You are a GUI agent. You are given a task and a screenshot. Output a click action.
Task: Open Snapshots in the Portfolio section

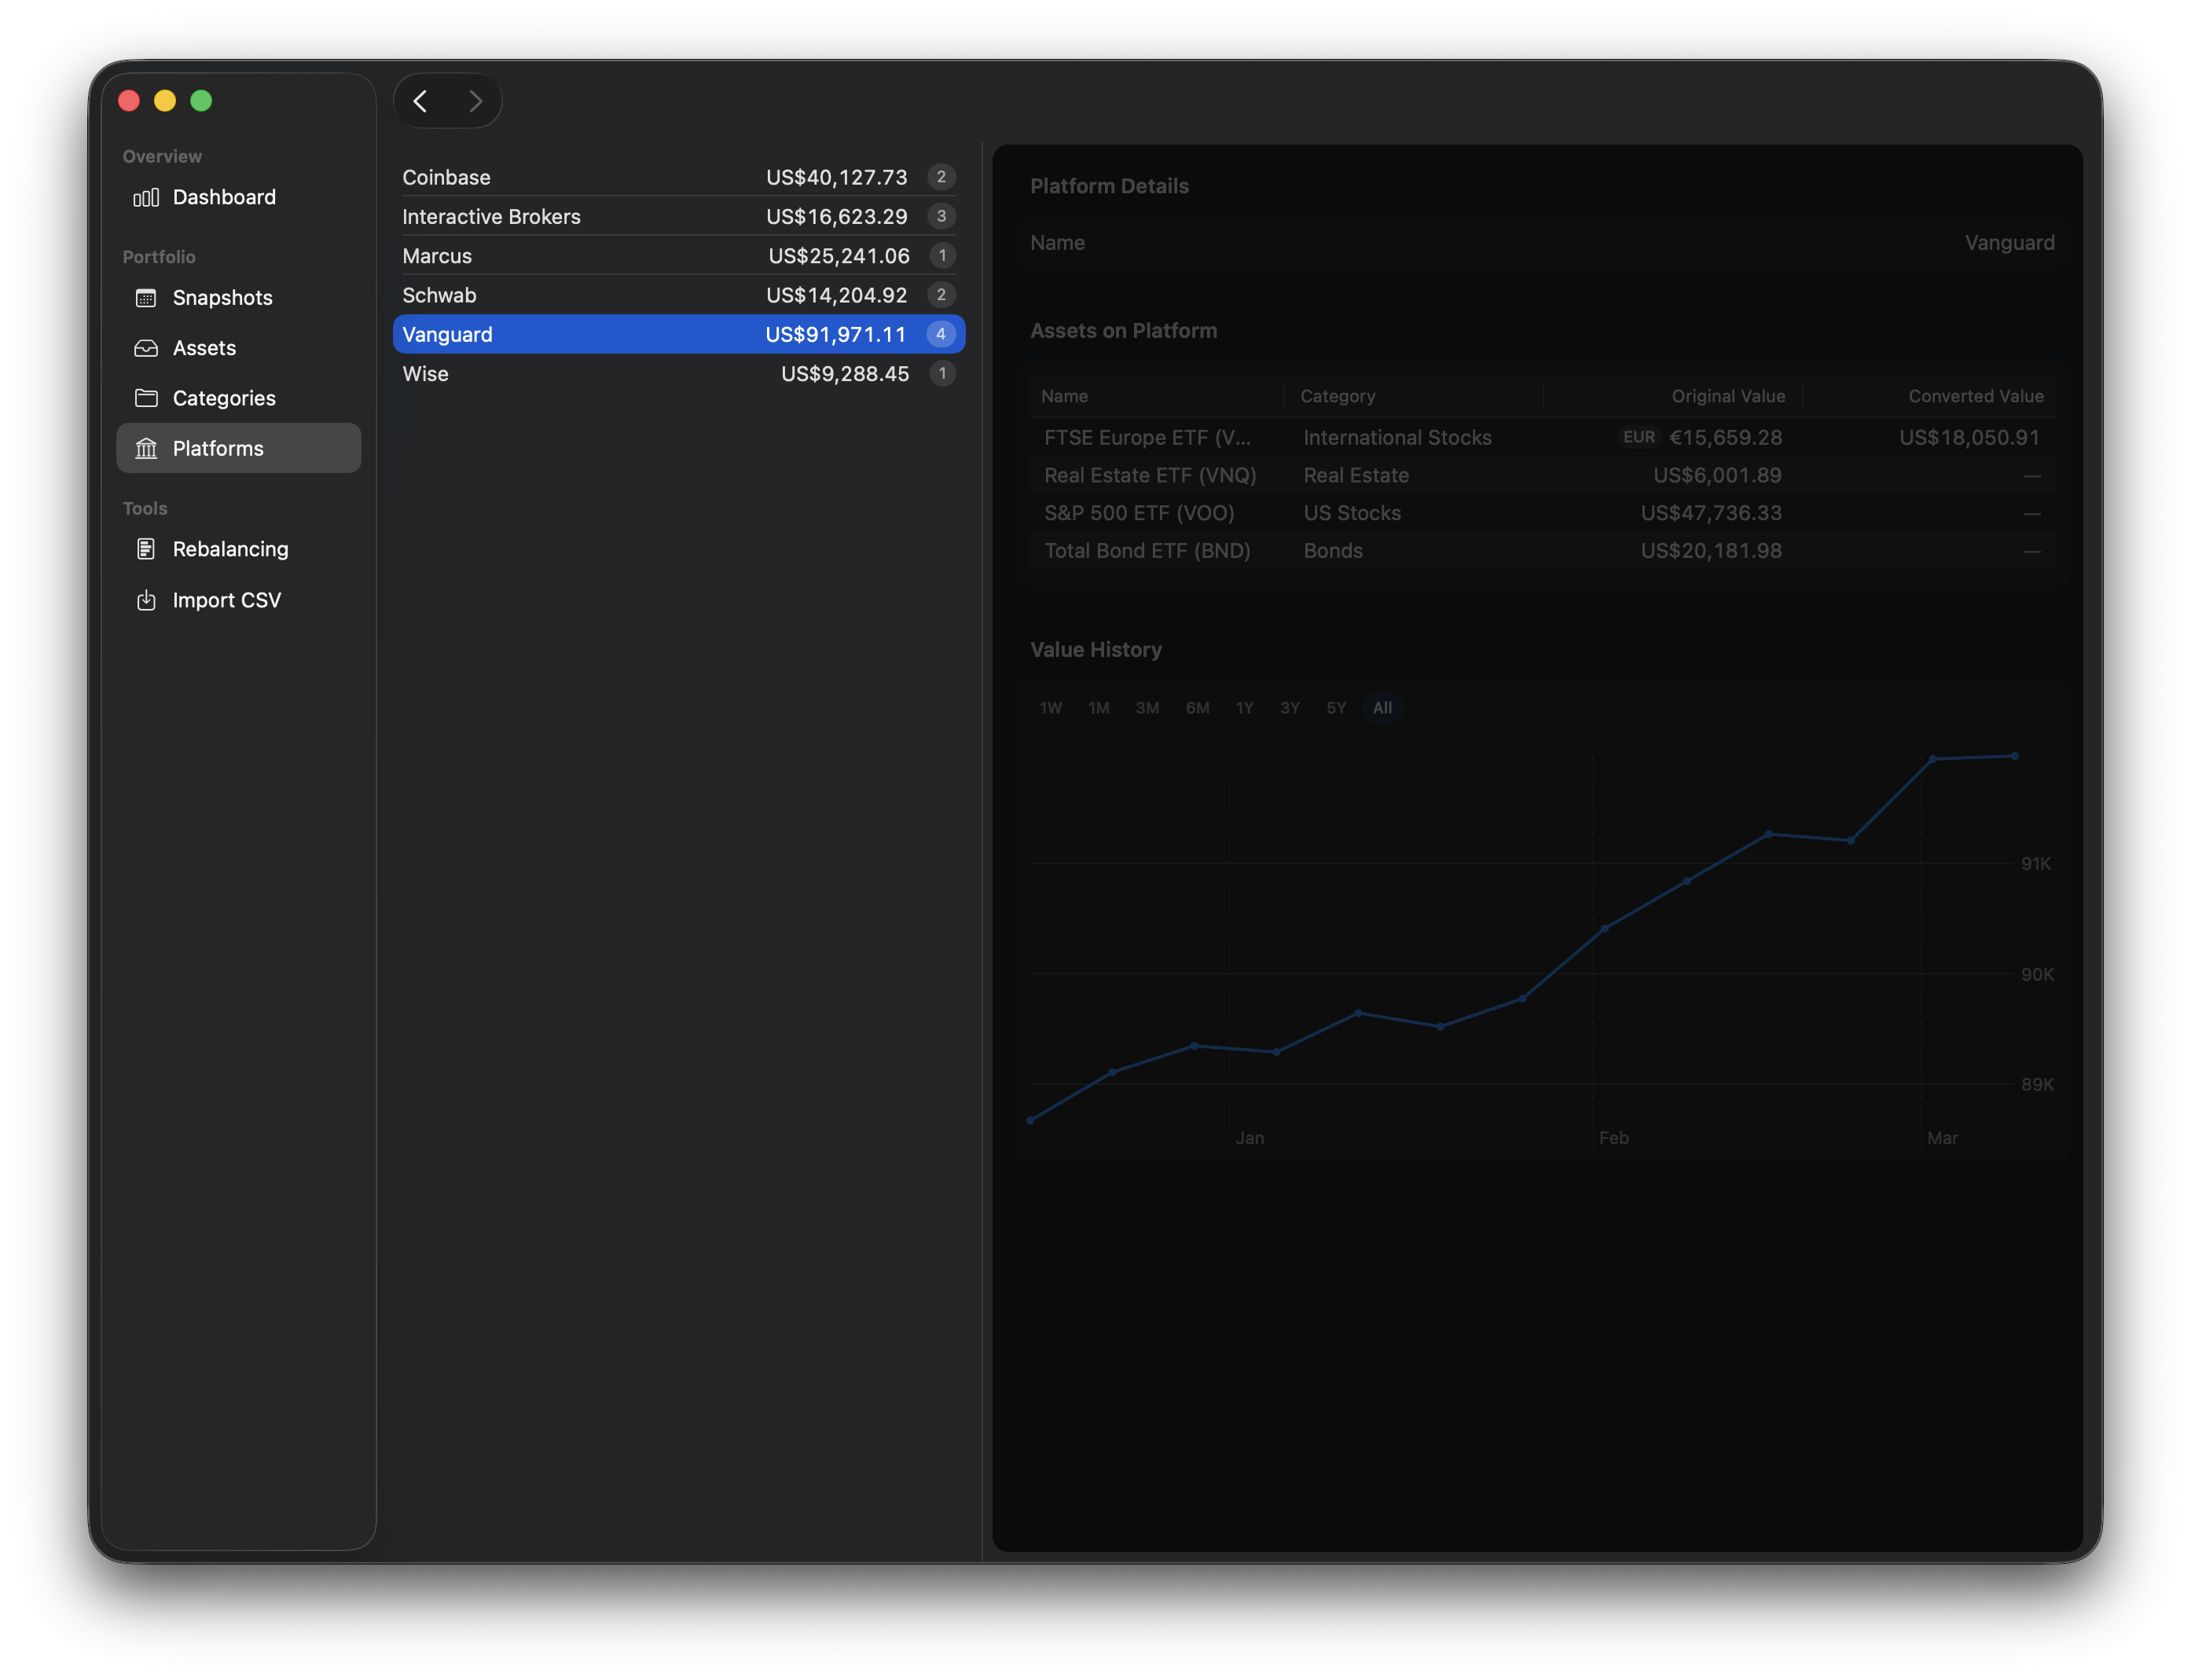point(221,297)
